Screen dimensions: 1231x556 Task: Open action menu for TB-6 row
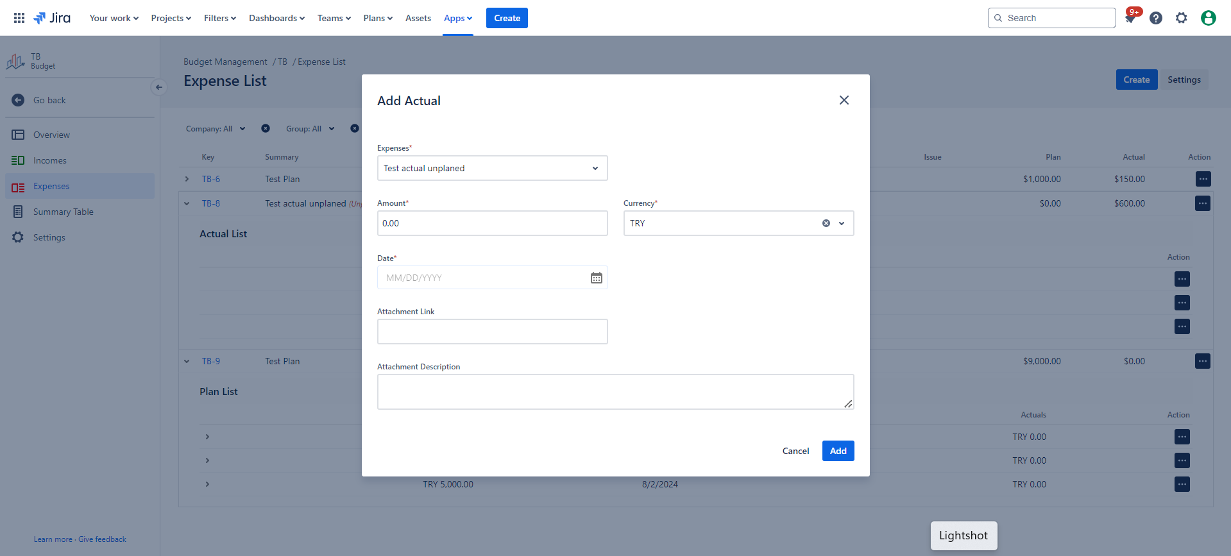(x=1203, y=179)
